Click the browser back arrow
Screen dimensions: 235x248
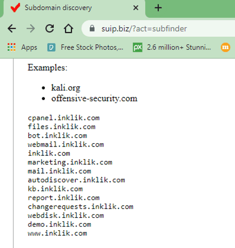(12, 29)
